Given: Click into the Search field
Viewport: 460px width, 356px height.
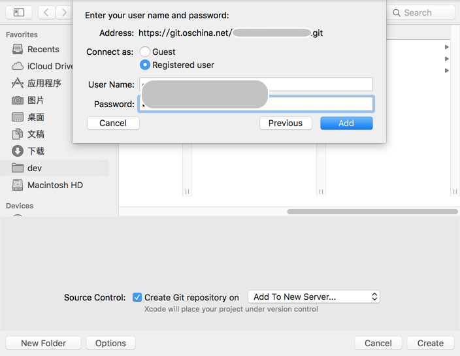Looking at the screenshot, I should [422, 12].
